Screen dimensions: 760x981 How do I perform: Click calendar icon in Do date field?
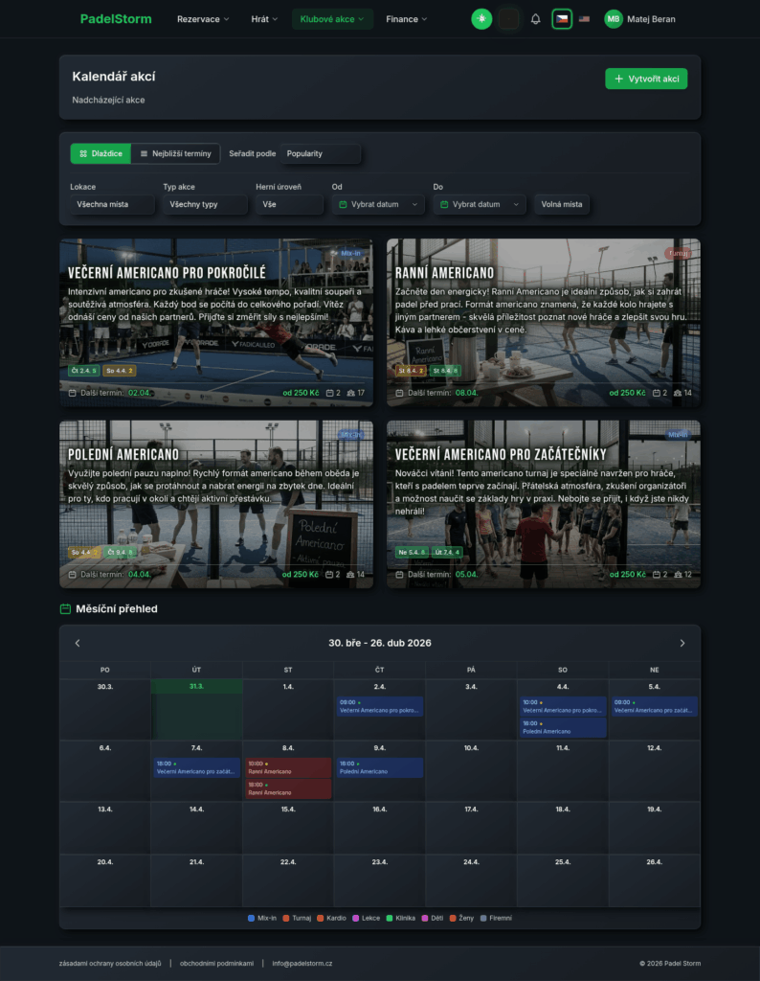point(444,205)
